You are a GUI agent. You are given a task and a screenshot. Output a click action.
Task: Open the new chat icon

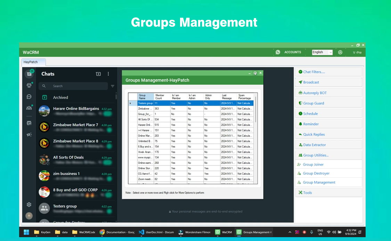click(x=98, y=74)
